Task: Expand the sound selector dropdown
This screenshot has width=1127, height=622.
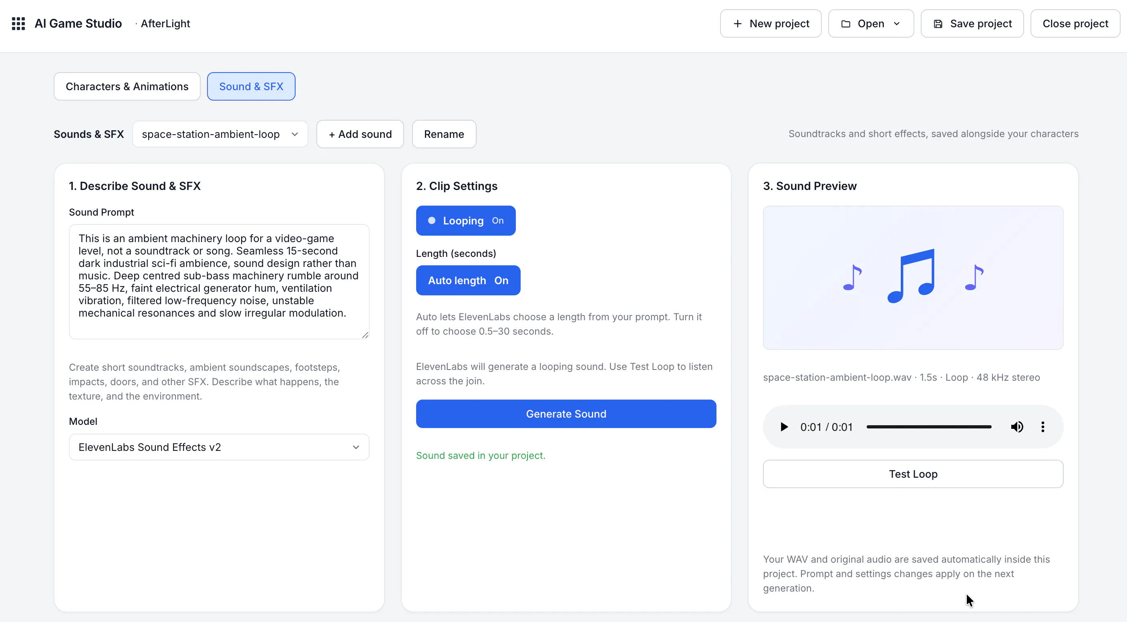Action: (220, 134)
